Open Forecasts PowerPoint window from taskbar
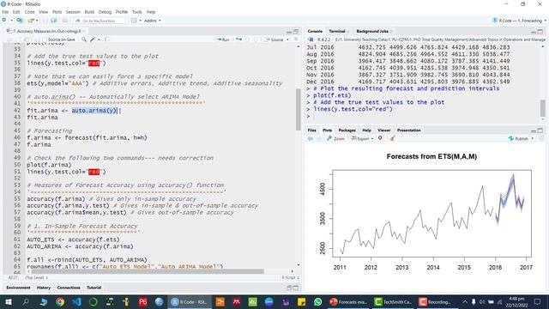The height and width of the screenshot is (309, 549). (348, 301)
